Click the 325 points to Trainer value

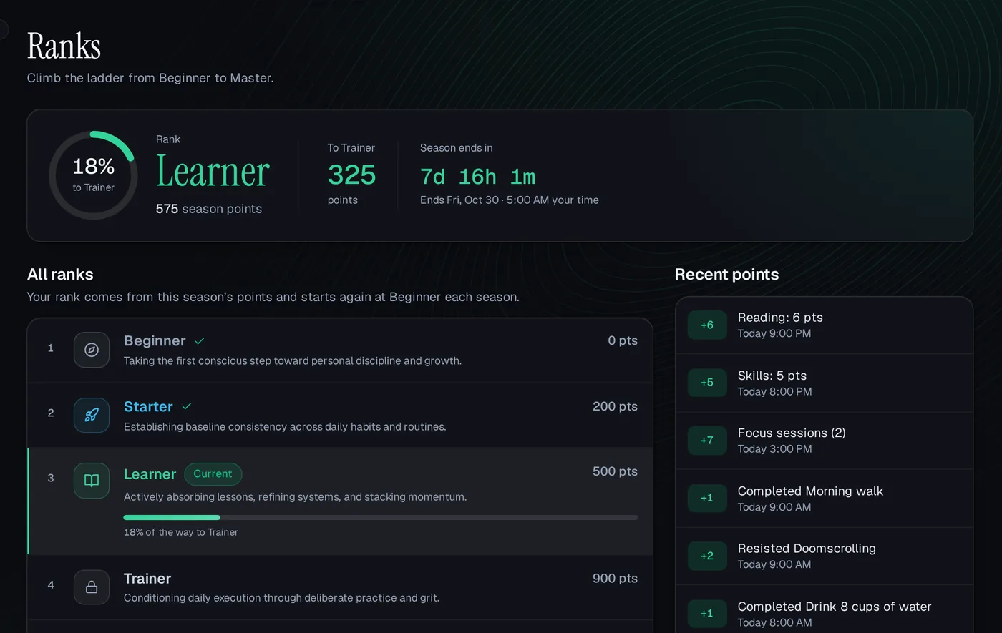pyautogui.click(x=351, y=175)
